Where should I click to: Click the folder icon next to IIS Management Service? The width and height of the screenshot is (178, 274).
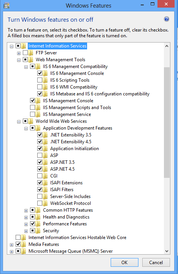click(38, 114)
